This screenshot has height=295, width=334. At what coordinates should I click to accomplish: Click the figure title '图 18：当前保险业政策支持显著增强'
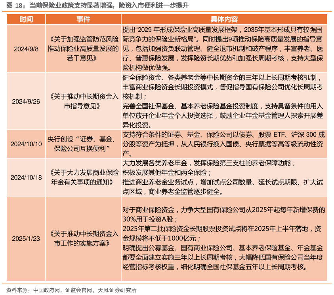point(97,5)
